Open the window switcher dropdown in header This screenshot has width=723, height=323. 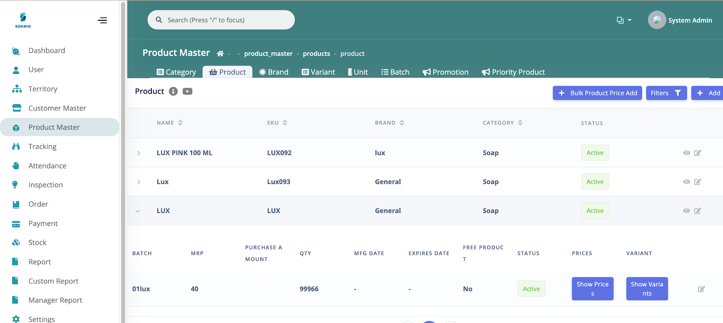click(624, 20)
